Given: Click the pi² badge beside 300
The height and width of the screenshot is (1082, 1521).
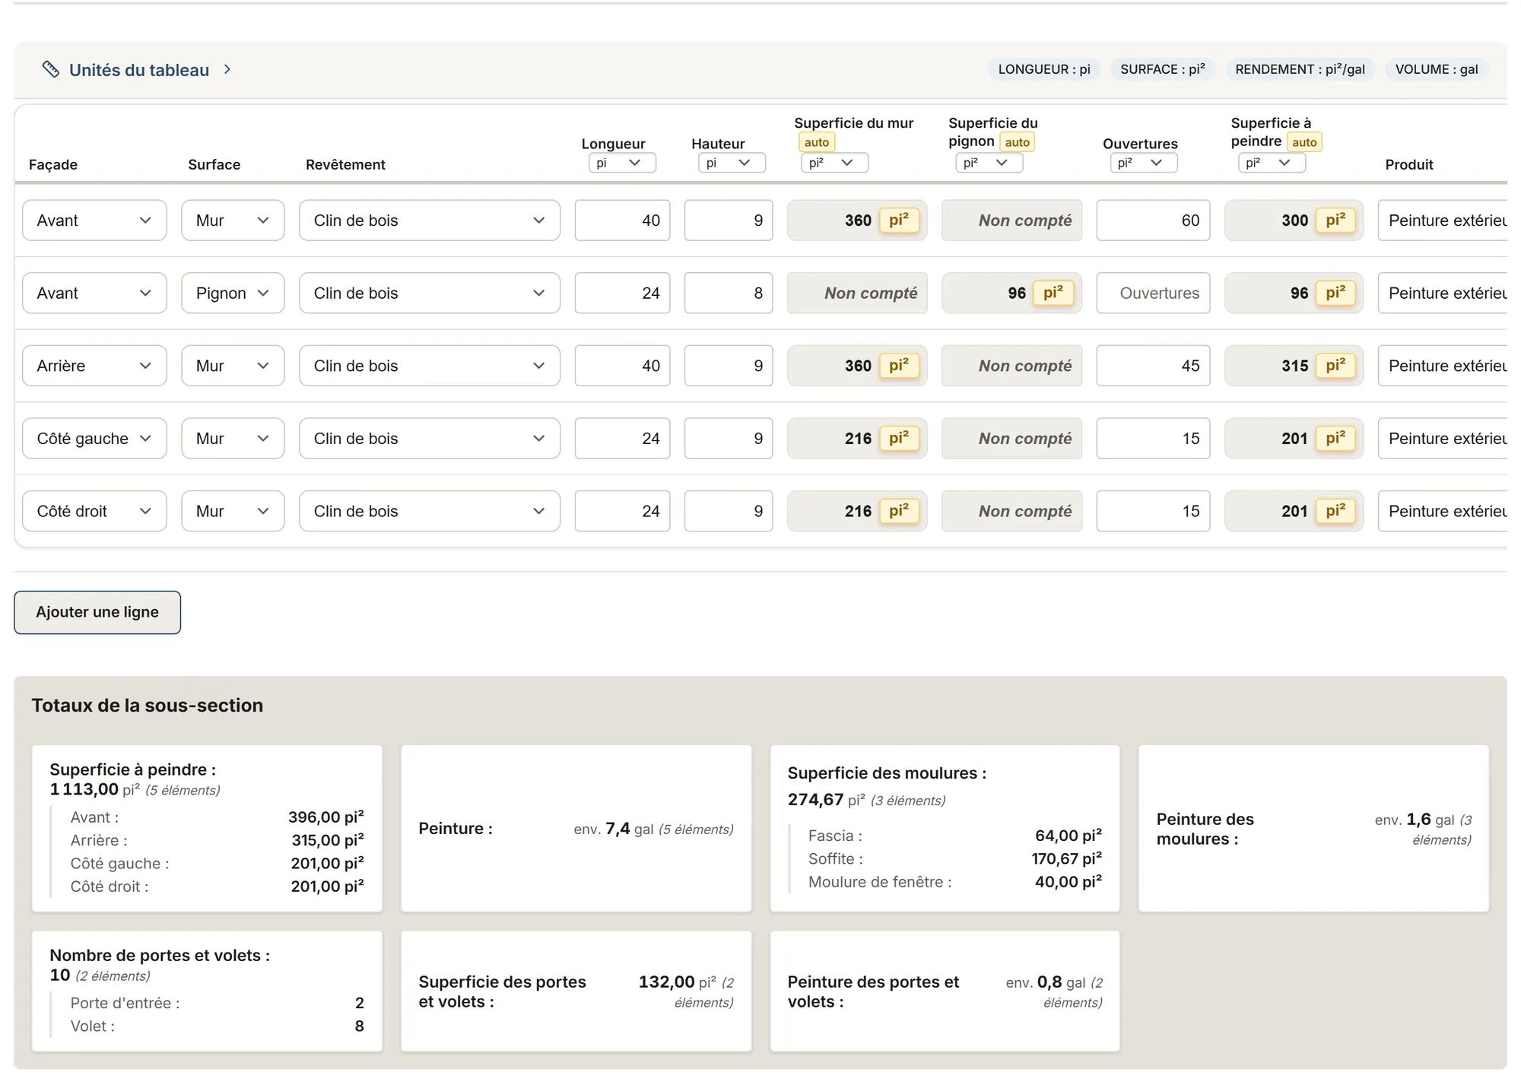Looking at the screenshot, I should click(x=1335, y=221).
